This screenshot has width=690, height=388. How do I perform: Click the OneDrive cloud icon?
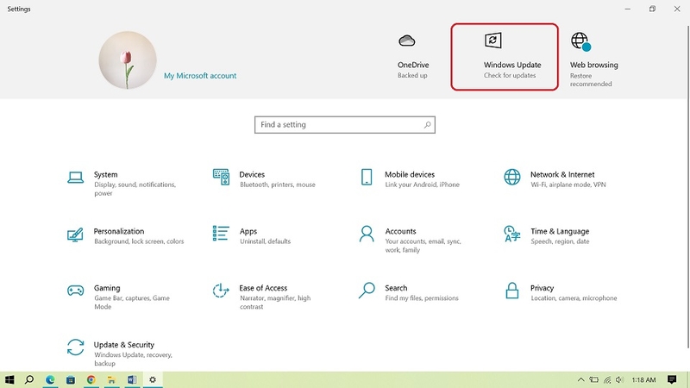pyautogui.click(x=407, y=41)
